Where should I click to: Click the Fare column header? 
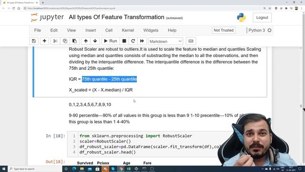pos(147,163)
